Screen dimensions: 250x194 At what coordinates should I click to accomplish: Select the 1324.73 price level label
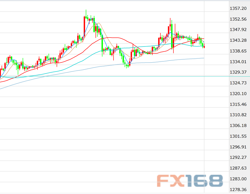click(238, 83)
